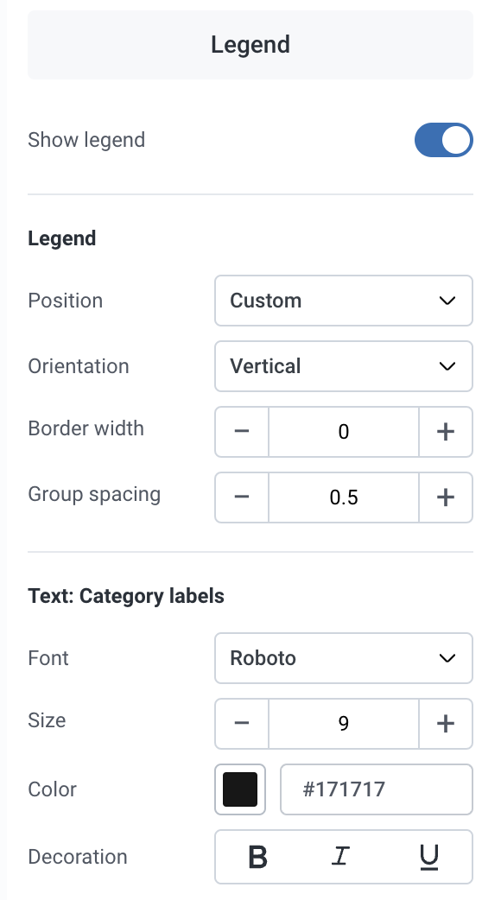501x900 pixels.
Task: Turn off the Show legend switch
Action: click(444, 139)
